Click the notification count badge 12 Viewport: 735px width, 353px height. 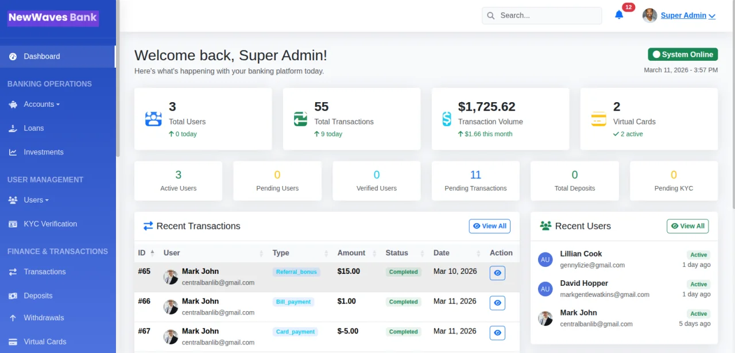pos(628,7)
